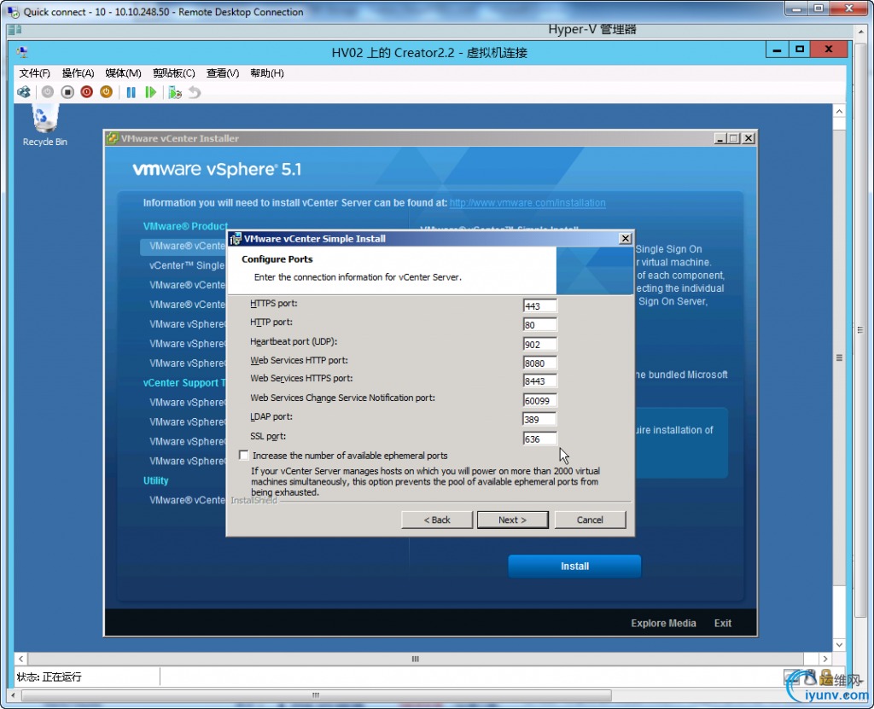Maximize the vCenter Installer window

pos(734,138)
